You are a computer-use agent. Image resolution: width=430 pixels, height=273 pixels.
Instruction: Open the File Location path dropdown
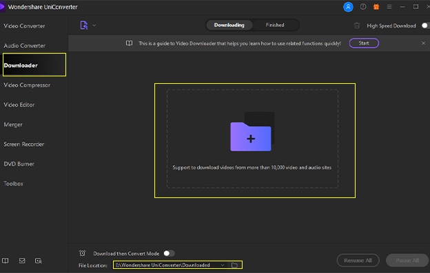[x=223, y=265]
